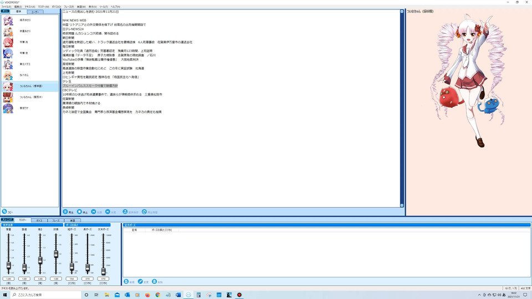Click the highlighted ブルーインパルス headline line
The height and width of the screenshot is (299, 532).
pos(90,86)
